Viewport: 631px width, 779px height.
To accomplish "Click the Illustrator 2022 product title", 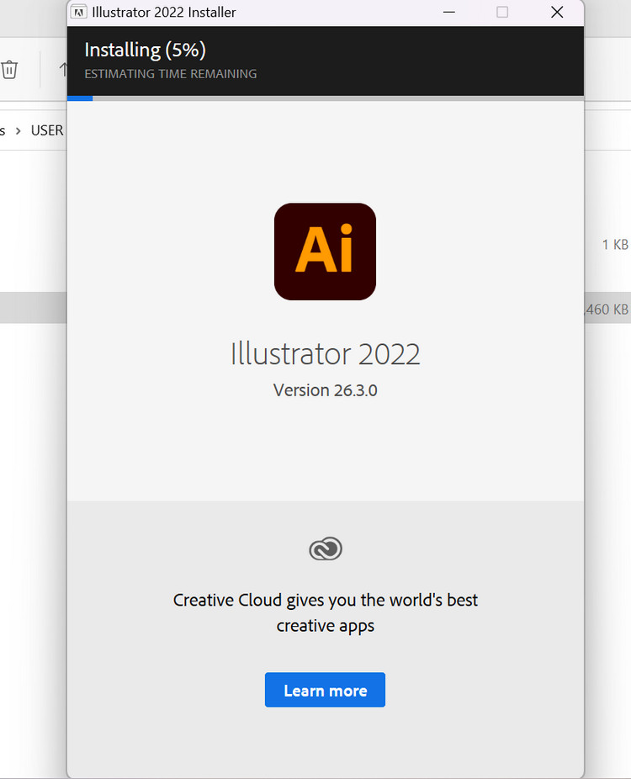I will [326, 353].
